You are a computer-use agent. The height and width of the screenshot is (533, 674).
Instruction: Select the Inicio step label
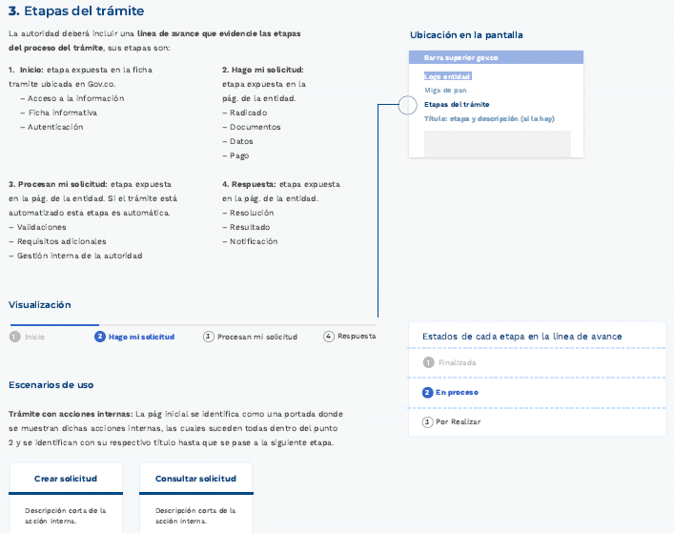(x=34, y=337)
